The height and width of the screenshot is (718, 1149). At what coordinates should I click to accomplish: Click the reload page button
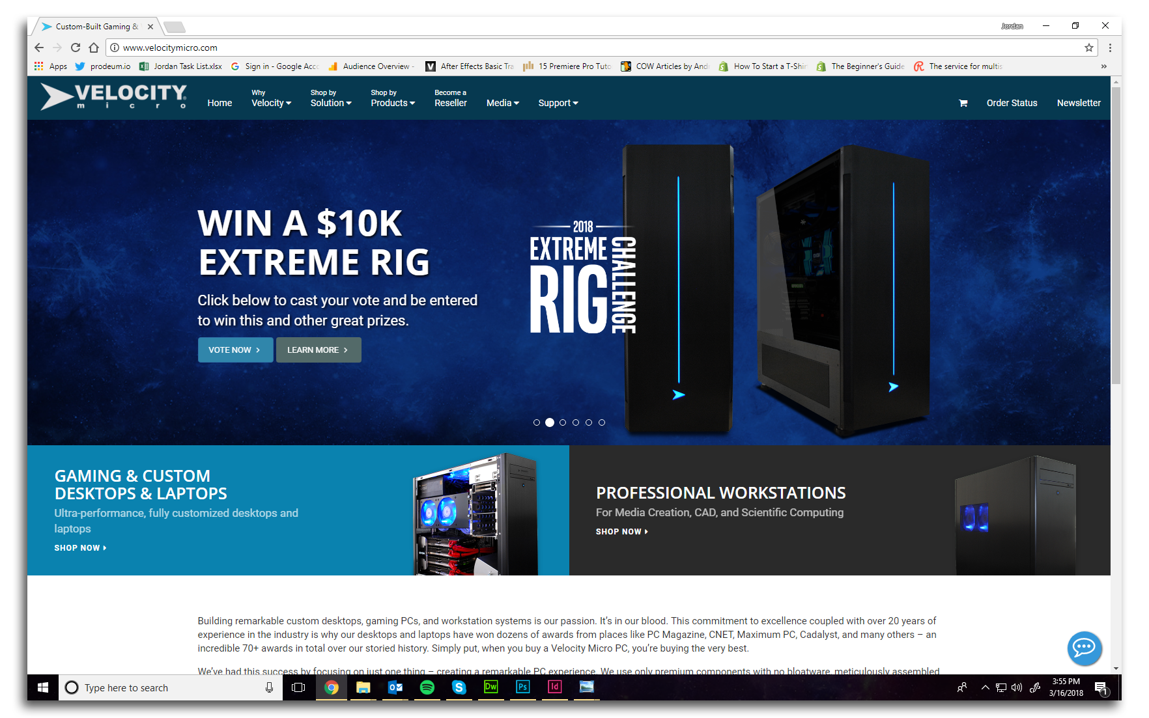coord(75,47)
